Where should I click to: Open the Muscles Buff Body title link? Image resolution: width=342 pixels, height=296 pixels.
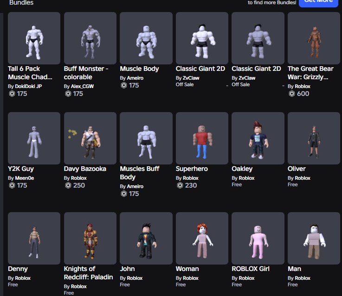point(140,173)
